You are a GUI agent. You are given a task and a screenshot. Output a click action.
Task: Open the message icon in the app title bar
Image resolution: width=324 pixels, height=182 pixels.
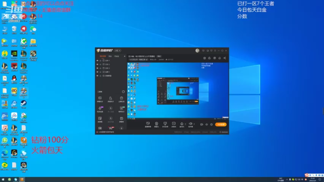click(203, 51)
